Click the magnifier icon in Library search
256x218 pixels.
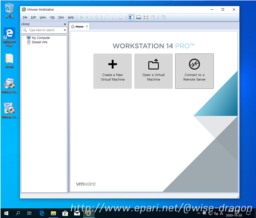25,30
